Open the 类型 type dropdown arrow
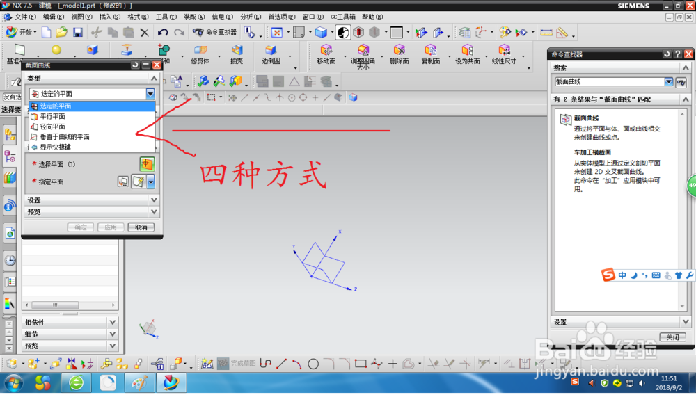Image resolution: width=696 pixels, height=395 pixels. (x=150, y=94)
